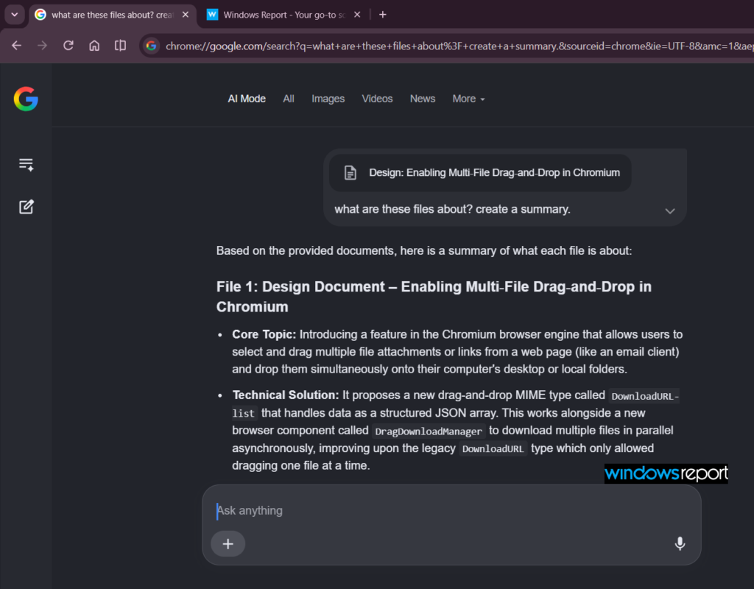Close the Windows Report tab
The width and height of the screenshot is (754, 589).
pyautogui.click(x=357, y=15)
